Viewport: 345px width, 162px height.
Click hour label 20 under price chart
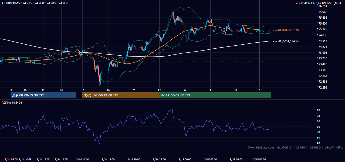[134, 90]
